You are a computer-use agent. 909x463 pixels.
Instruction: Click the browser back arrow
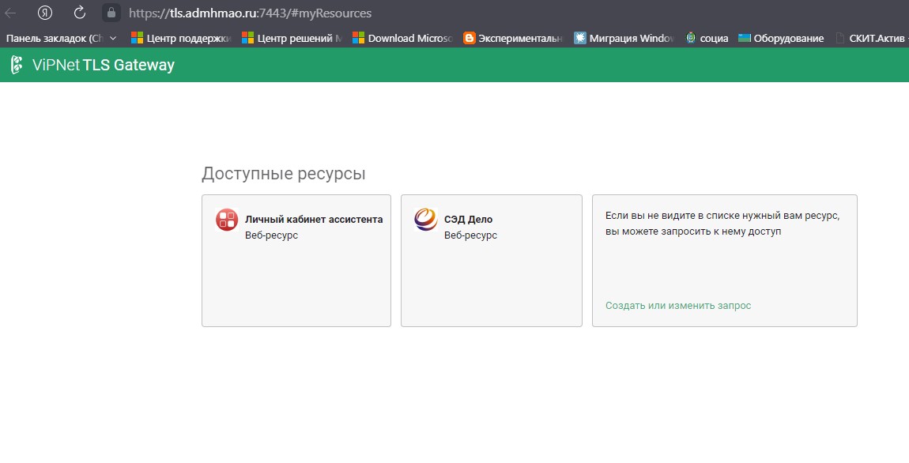(x=10, y=13)
